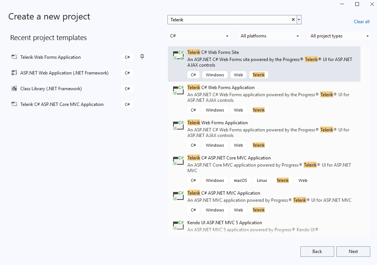The image size is (377, 265).
Task: Select the Windows tag on Telerik C# Web Forms Site
Action: [x=215, y=74]
